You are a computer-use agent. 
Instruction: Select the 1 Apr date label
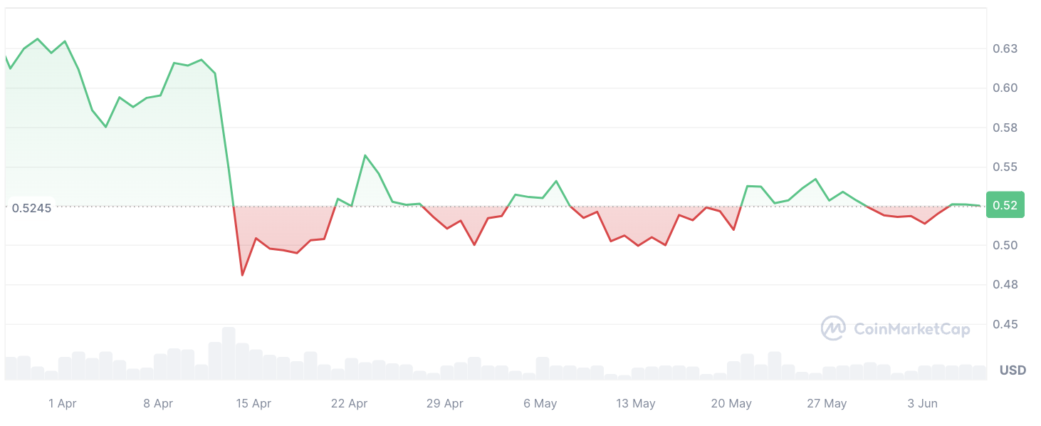[x=63, y=404]
